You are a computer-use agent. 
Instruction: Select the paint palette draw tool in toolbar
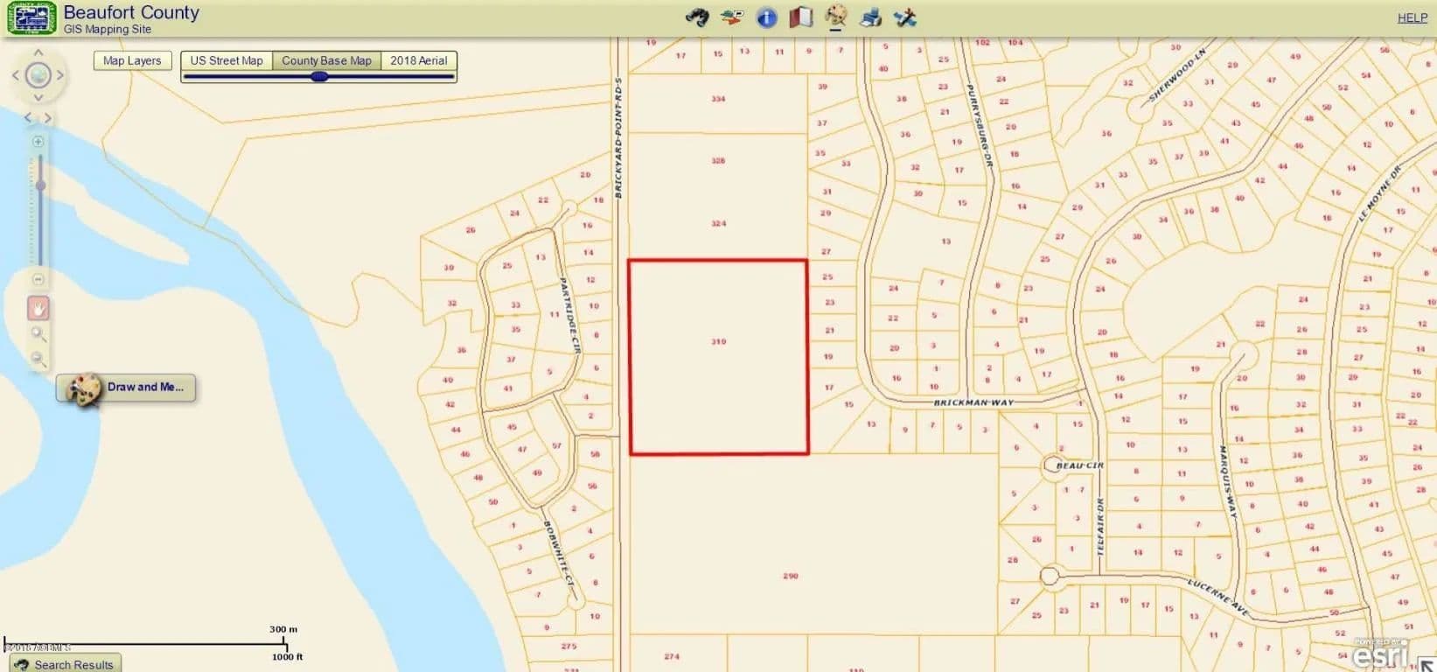coord(836,16)
